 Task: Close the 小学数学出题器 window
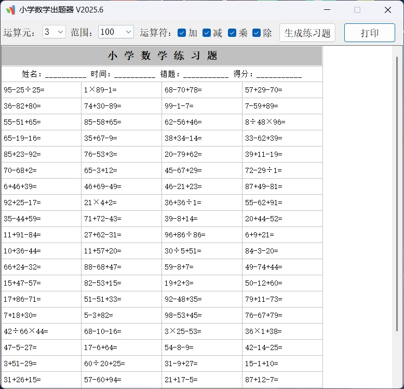coord(388,10)
